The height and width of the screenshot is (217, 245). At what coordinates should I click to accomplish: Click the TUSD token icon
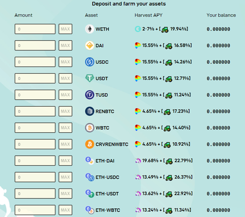pyautogui.click(x=90, y=95)
